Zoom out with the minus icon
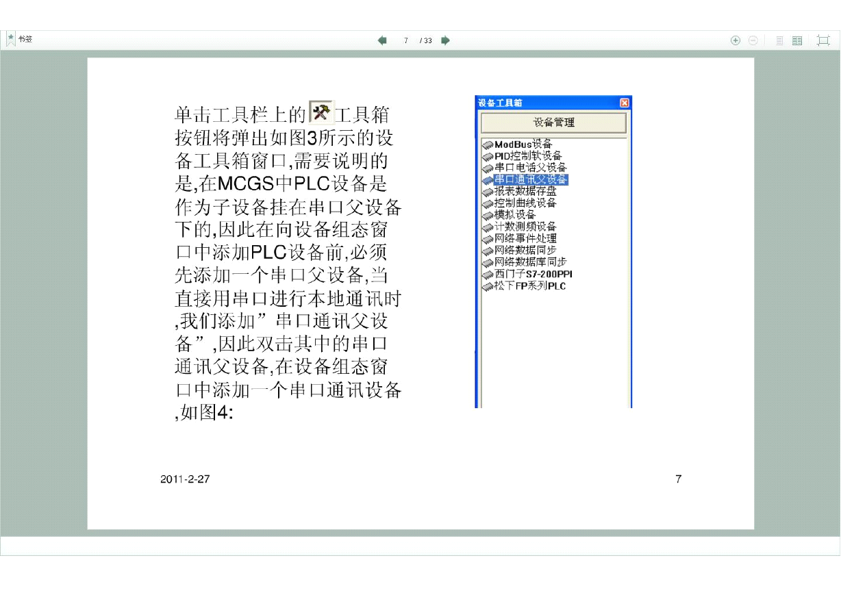 pyautogui.click(x=753, y=40)
